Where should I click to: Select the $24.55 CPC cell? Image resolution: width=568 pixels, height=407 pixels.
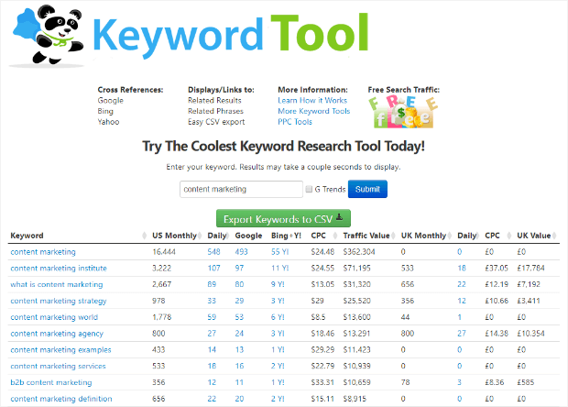tap(322, 269)
